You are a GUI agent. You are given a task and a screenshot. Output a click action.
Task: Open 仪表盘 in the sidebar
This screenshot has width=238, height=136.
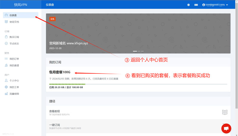(x=14, y=15)
